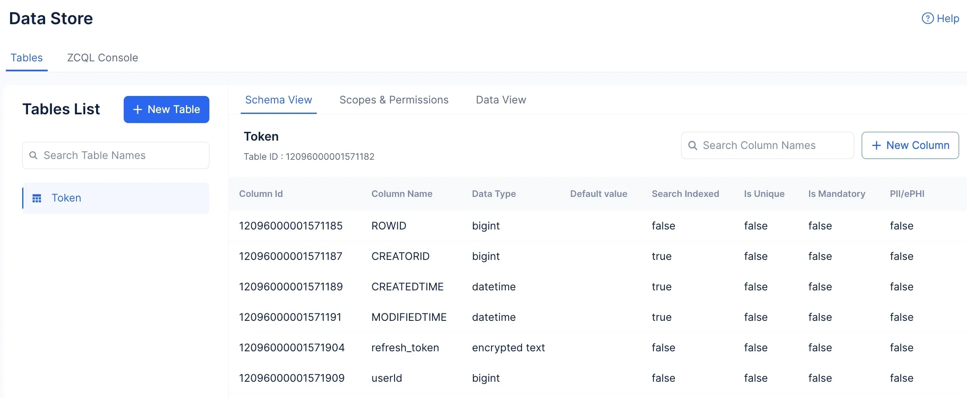Select the Tables tab
The width and height of the screenshot is (967, 398).
[26, 58]
